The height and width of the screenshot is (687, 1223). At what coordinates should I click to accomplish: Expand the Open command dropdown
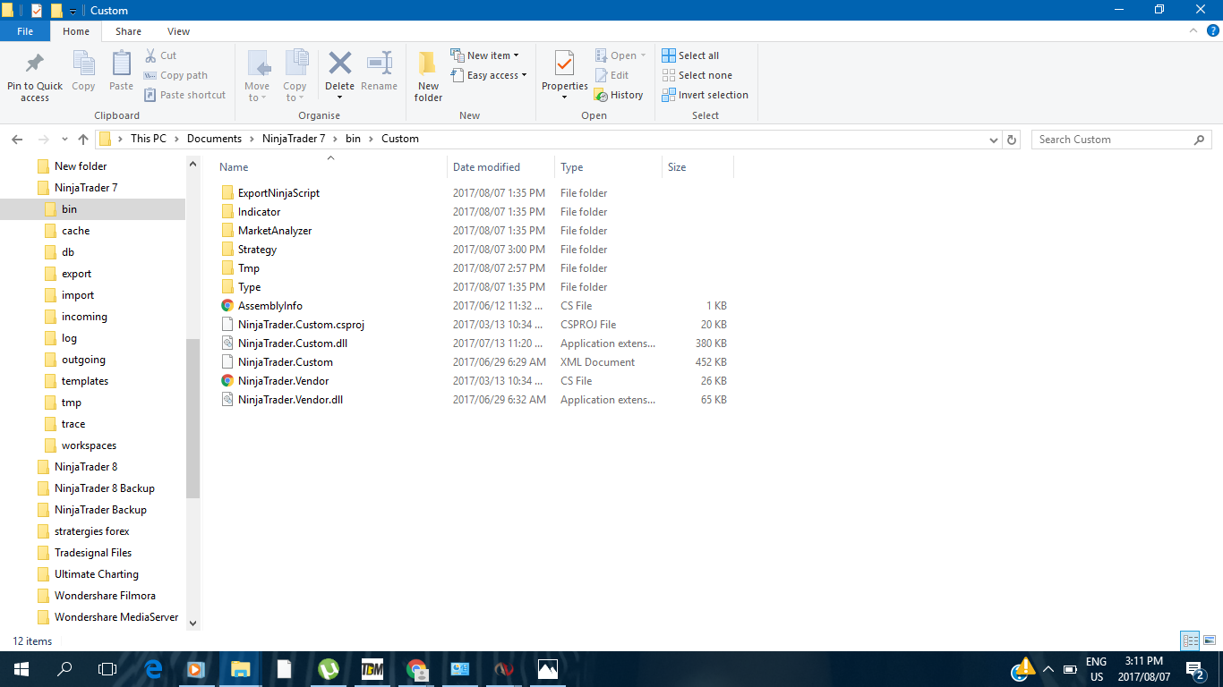[x=620, y=55]
